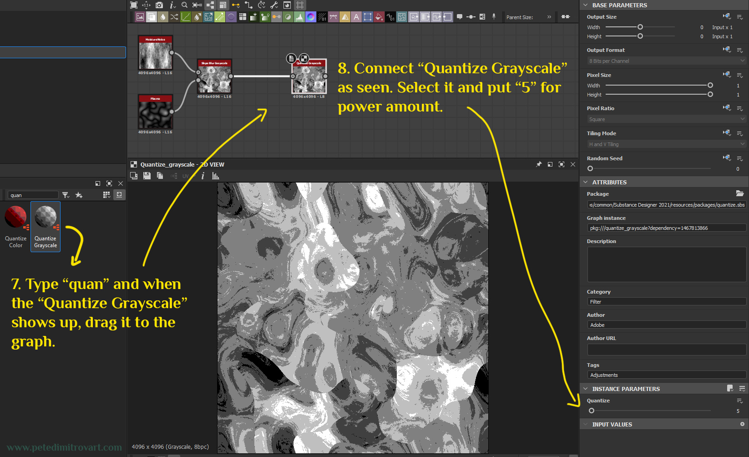749x457 pixels.
Task: Click the pin icon in graph toolbar
Action: pyautogui.click(x=494, y=17)
